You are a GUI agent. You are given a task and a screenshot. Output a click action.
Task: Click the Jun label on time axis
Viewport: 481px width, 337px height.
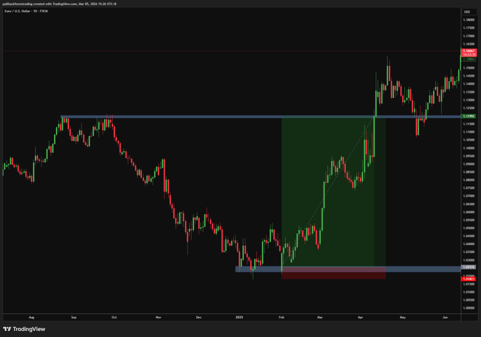[x=444, y=317]
